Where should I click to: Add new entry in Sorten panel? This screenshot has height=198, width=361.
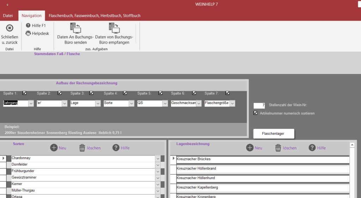point(54,148)
